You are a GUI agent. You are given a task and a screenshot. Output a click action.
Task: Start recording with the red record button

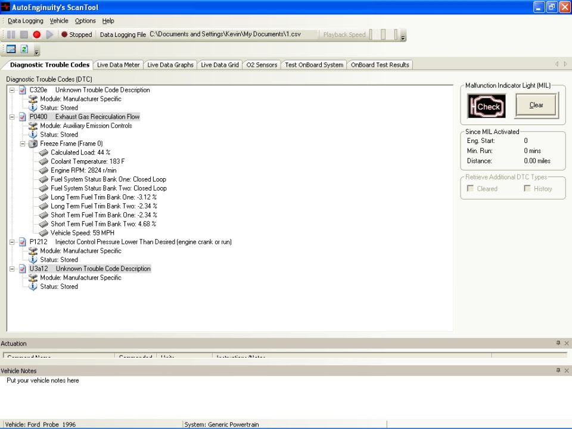[36, 35]
